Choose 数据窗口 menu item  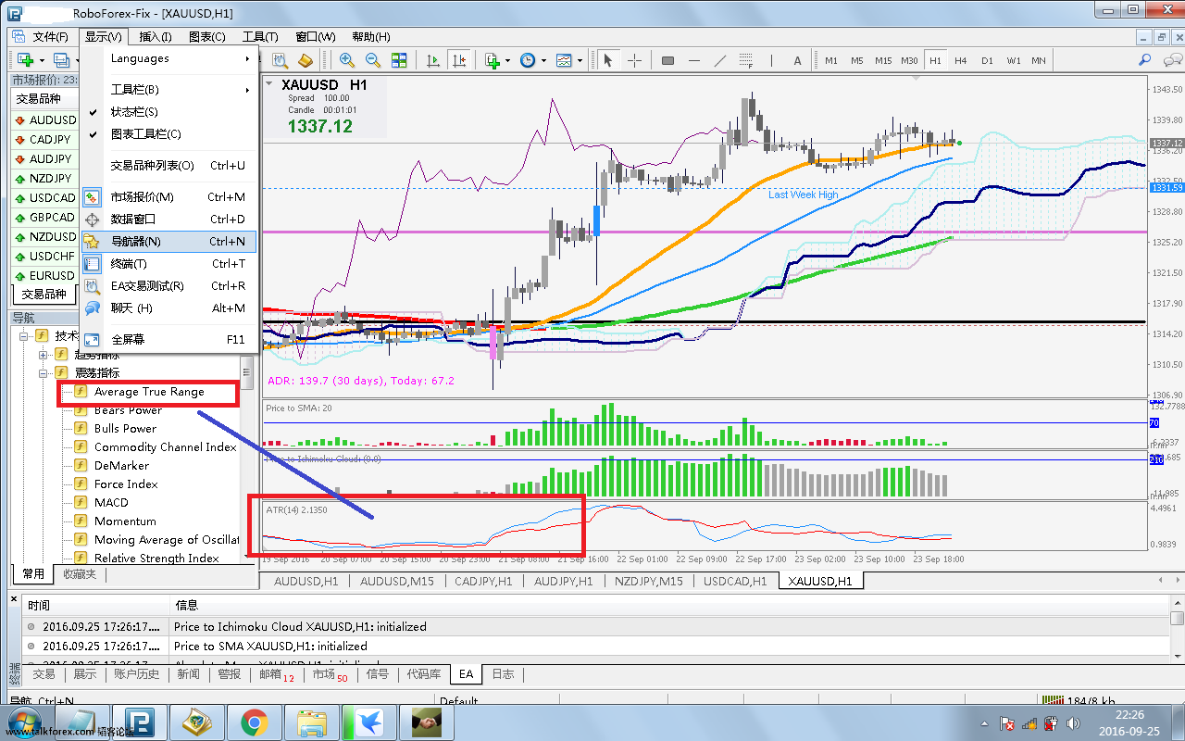[x=168, y=220]
